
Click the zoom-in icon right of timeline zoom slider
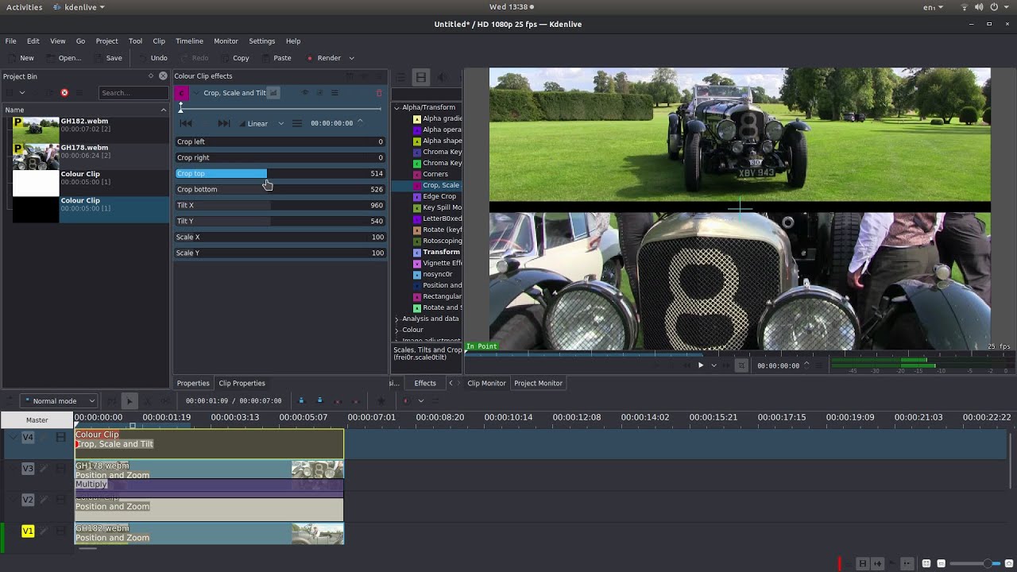click(x=1005, y=563)
